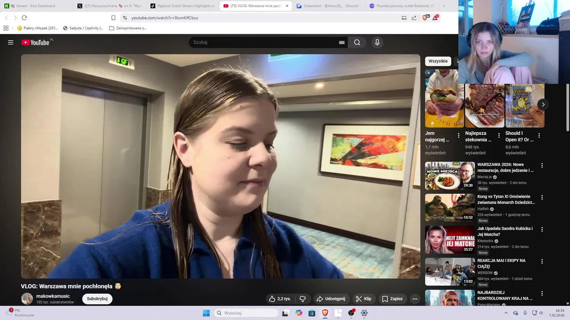
Task: Bookmark this page icon
Action: [113, 18]
